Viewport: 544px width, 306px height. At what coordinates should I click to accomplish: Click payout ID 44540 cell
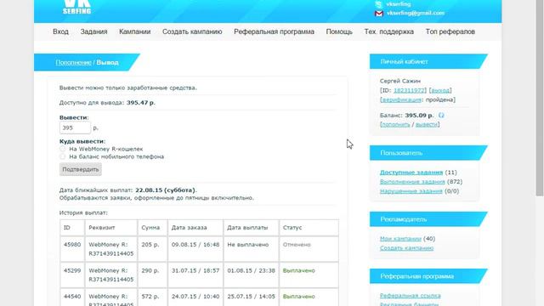pos(72,297)
